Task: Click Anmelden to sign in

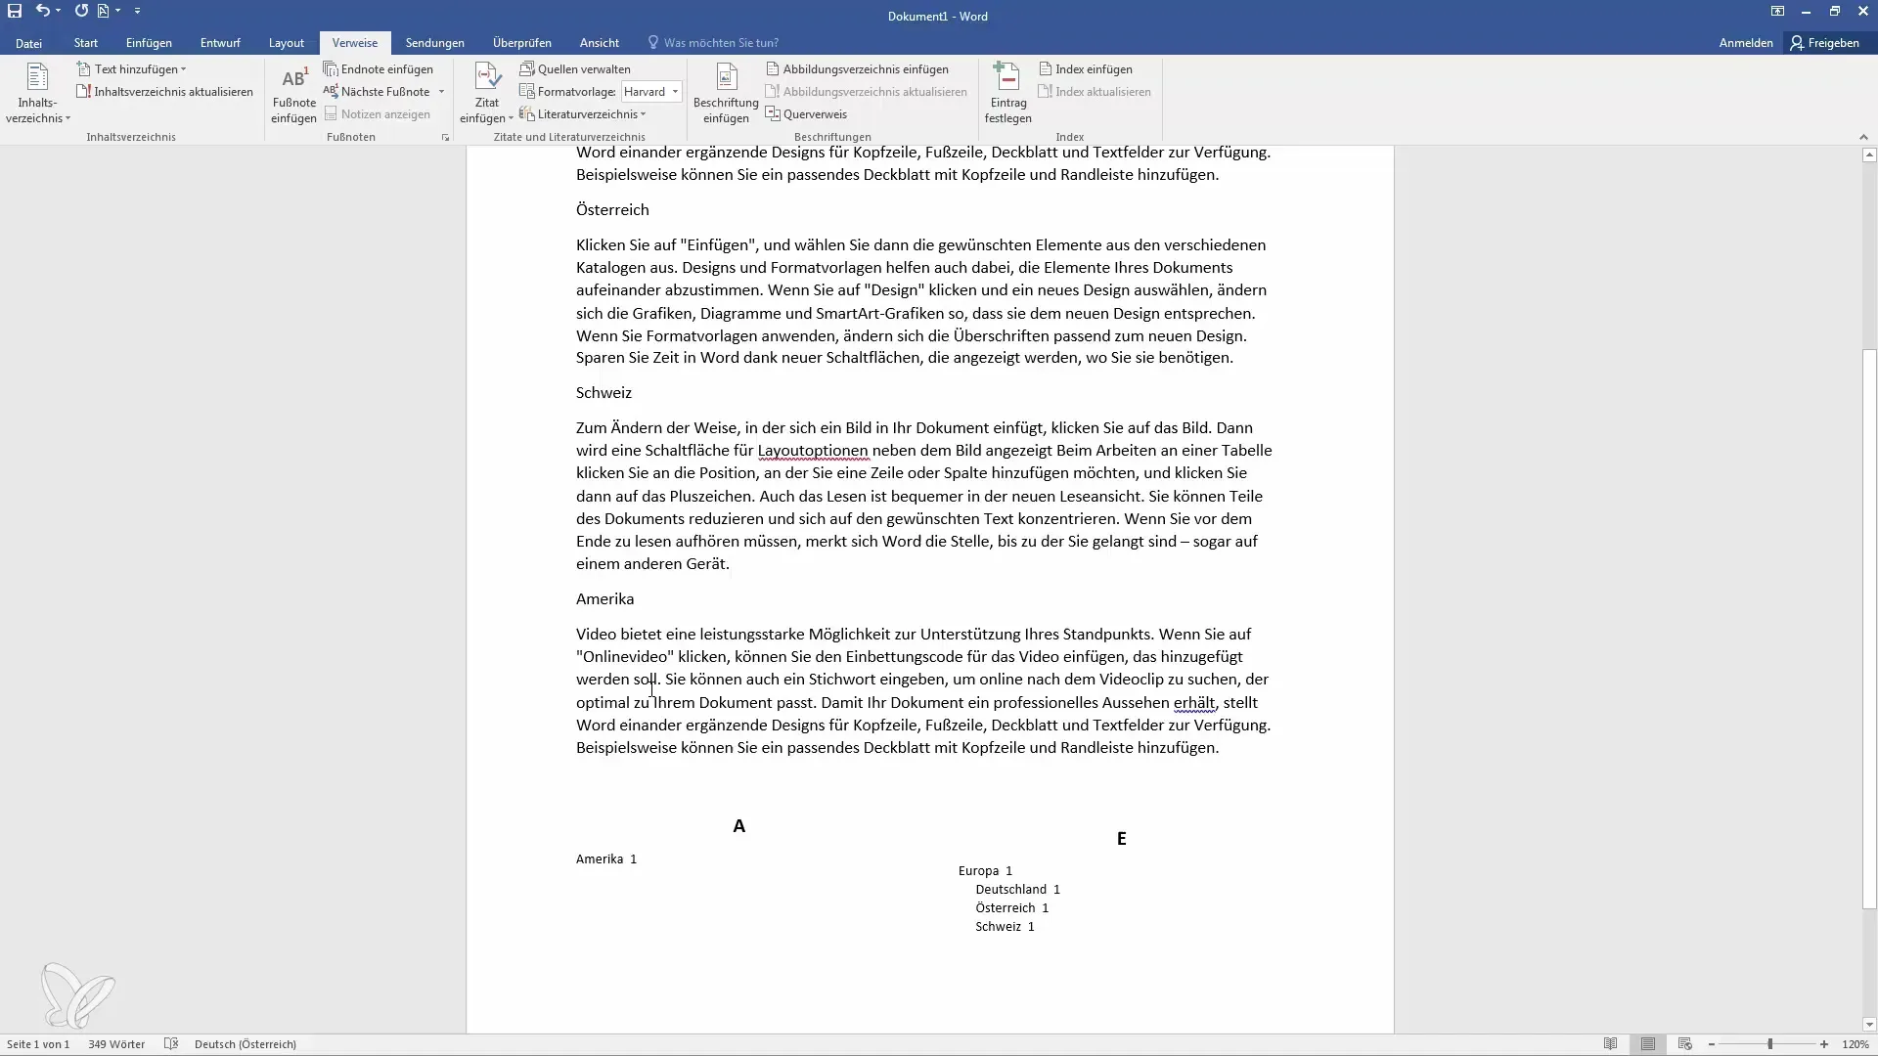Action: 1746,43
